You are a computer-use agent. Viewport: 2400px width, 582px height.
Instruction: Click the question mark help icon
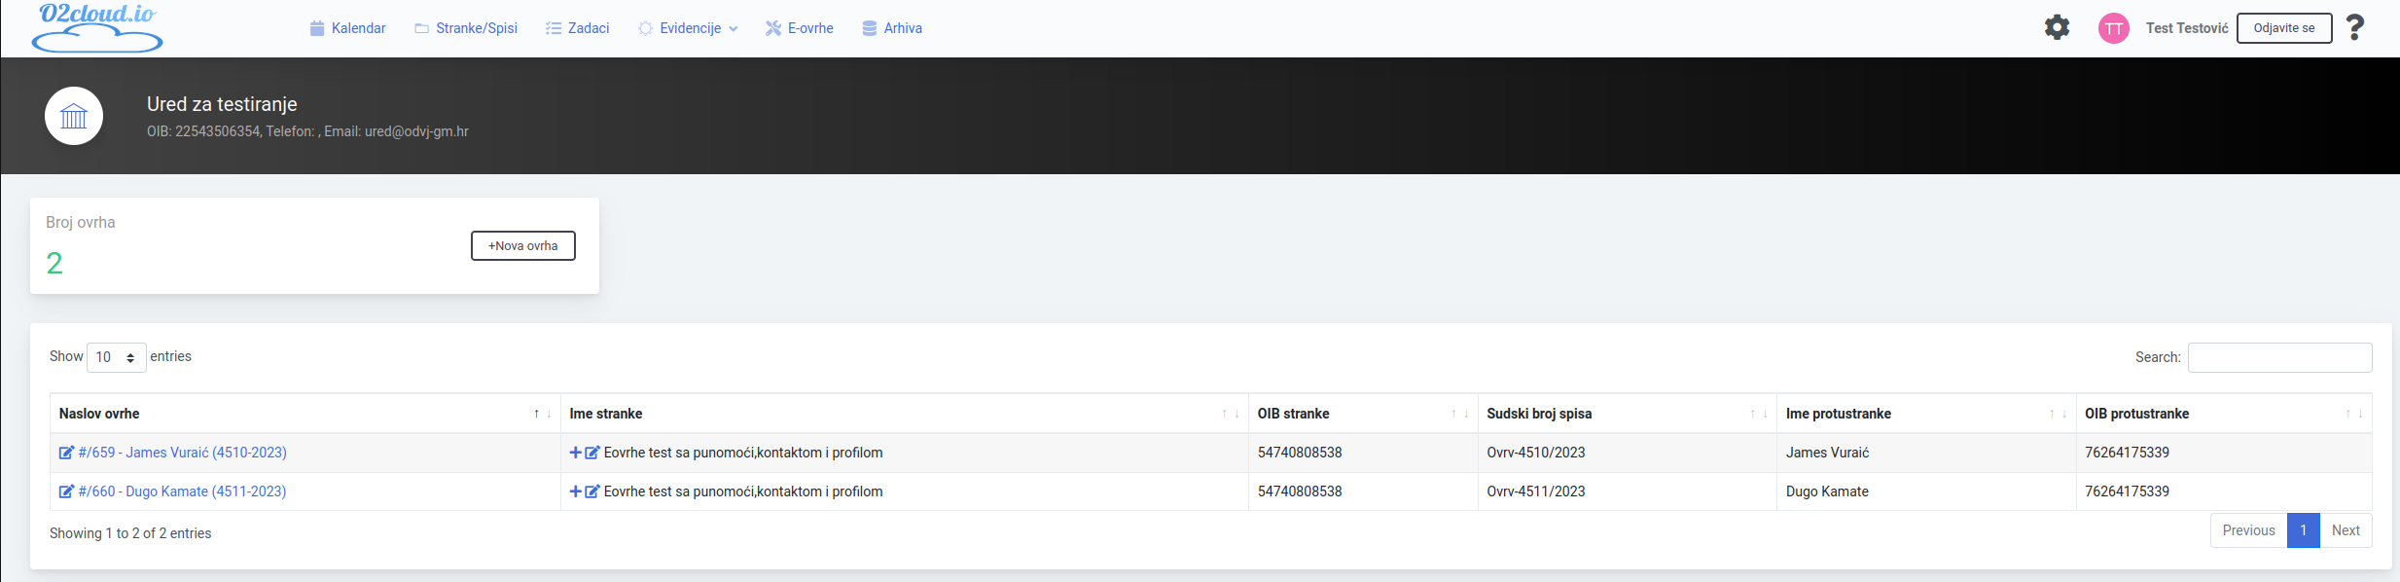point(2354,27)
